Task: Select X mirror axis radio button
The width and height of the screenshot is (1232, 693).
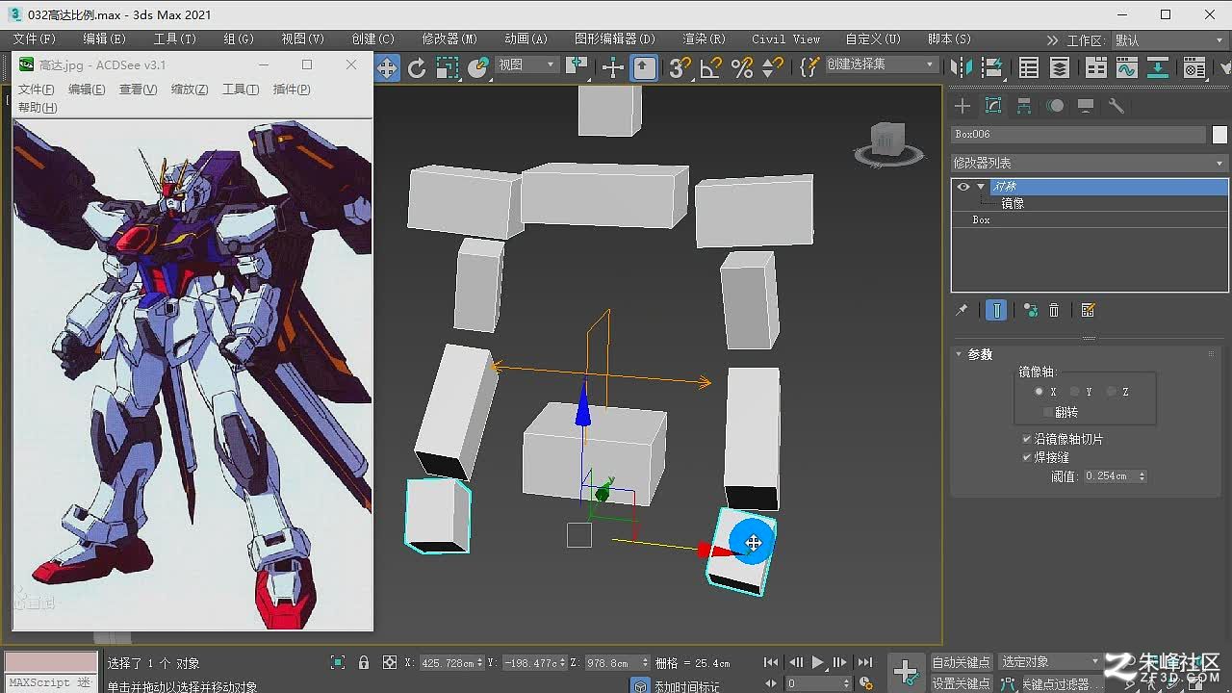Action: (x=1039, y=392)
